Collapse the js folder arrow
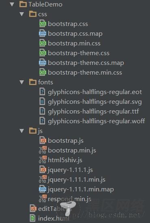The height and width of the screenshot is (223, 150). (x=22, y=131)
